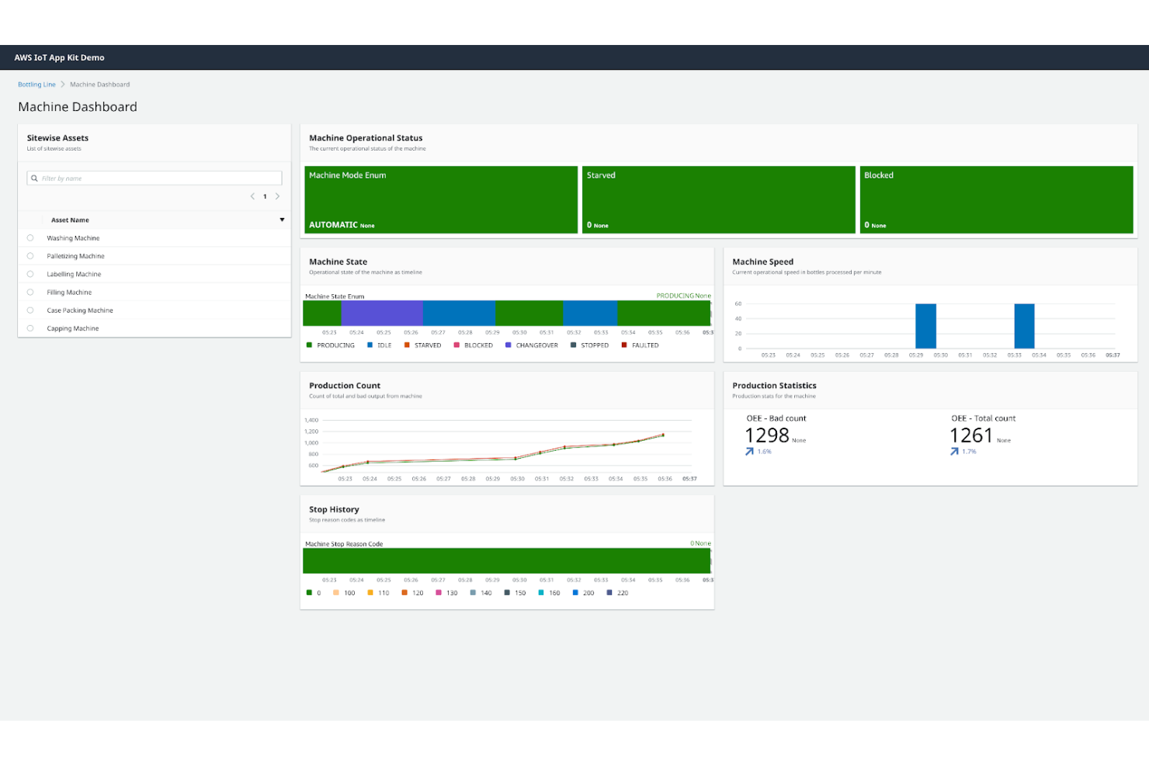Select page 1 in the assets pagination
The image size is (1149, 766).
264,196
